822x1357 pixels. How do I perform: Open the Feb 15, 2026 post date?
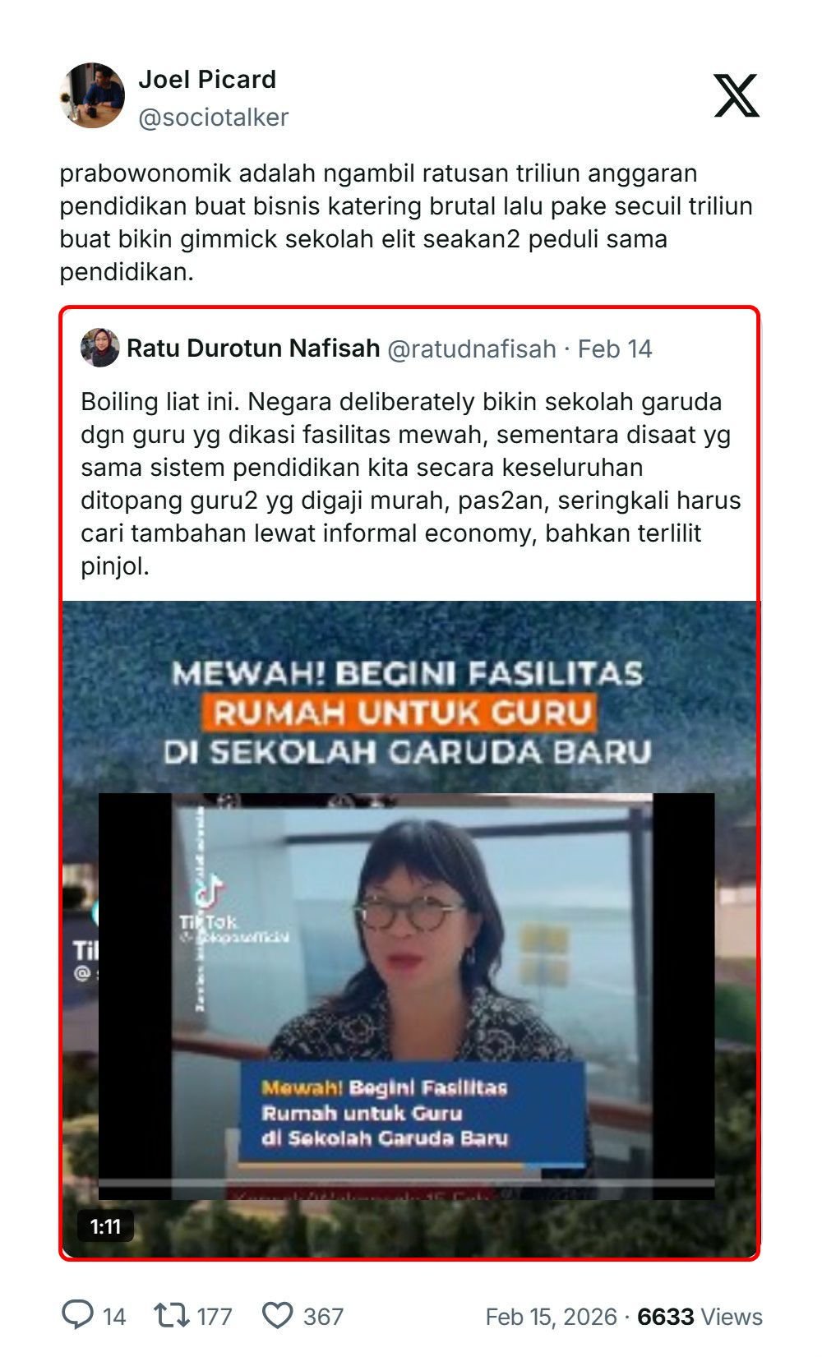pyautogui.click(x=551, y=1317)
